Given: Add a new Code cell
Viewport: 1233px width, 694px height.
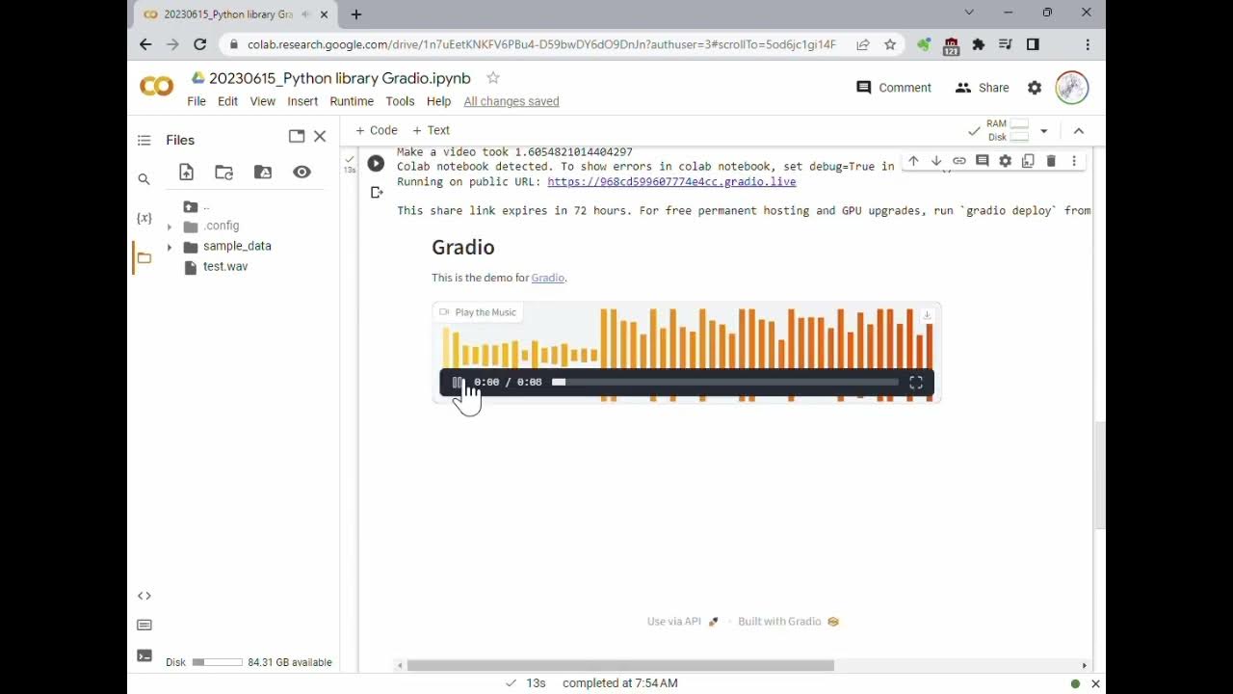Looking at the screenshot, I should [377, 130].
